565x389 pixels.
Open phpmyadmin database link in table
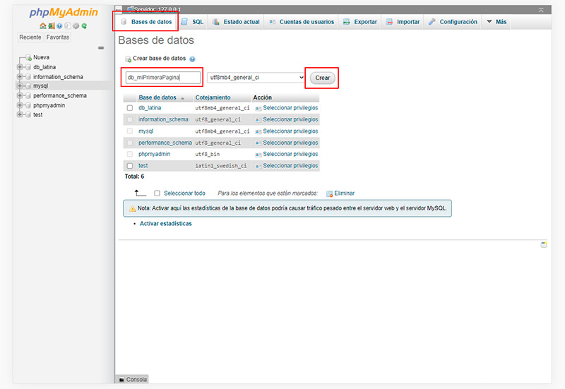[154, 154]
